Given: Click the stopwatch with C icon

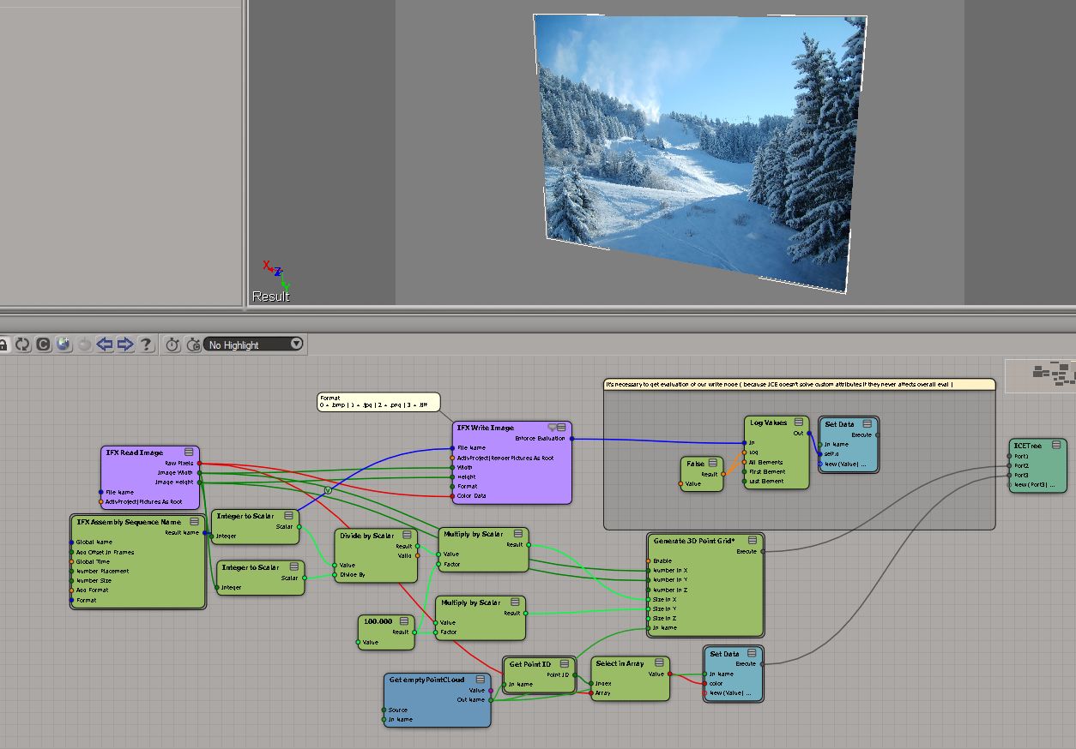Looking at the screenshot, I should [x=194, y=345].
